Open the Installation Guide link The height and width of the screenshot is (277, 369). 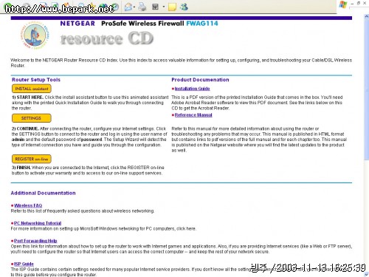192,89
